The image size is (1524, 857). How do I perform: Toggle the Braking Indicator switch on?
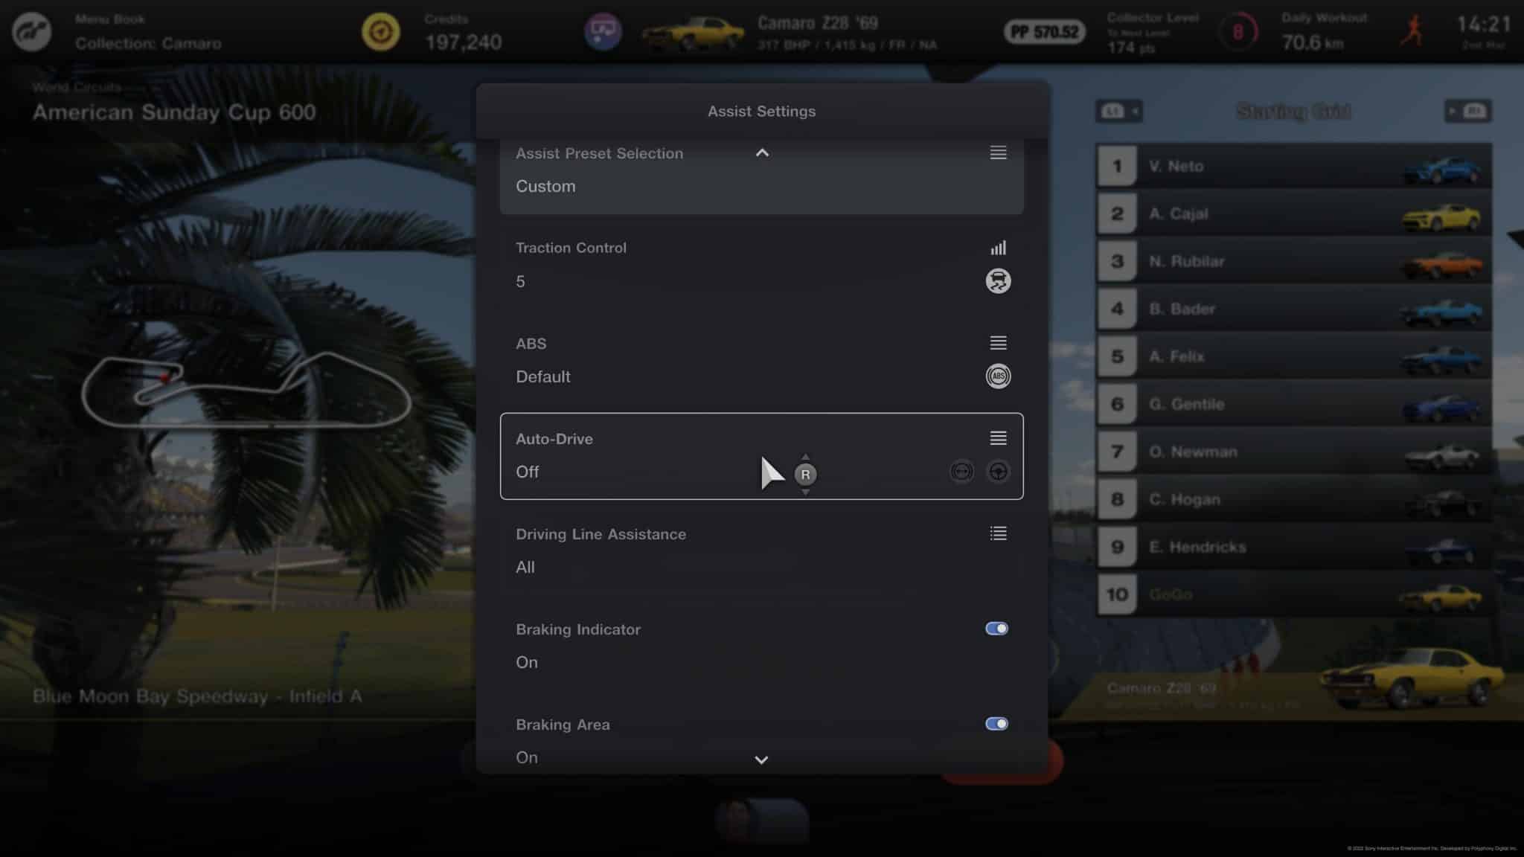[996, 629]
